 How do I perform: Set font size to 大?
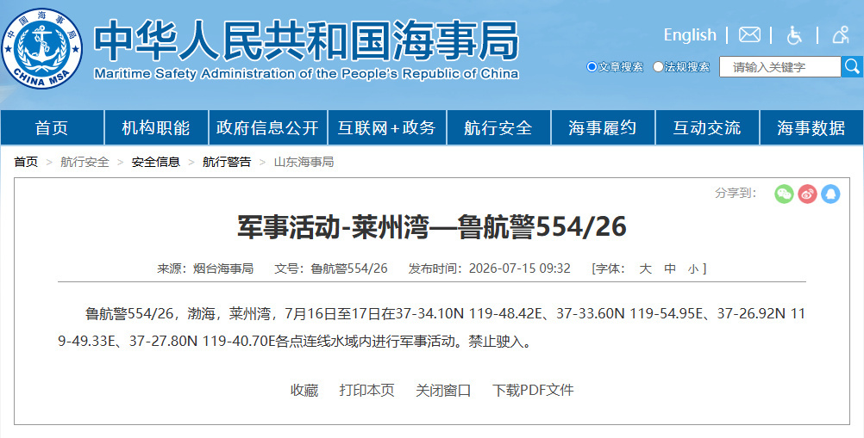tap(645, 268)
